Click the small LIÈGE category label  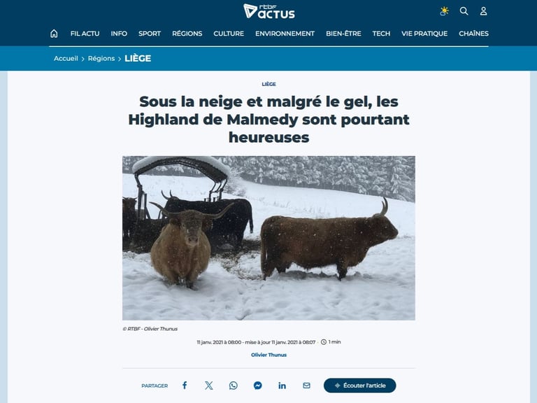tap(268, 84)
